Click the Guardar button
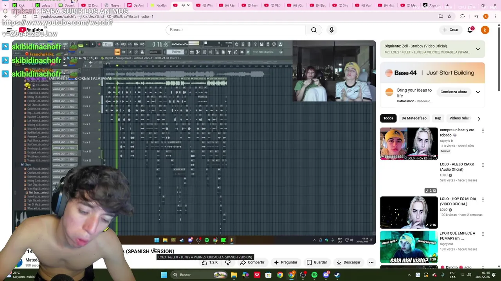Viewport: 501px width, 281px height. click(317, 263)
